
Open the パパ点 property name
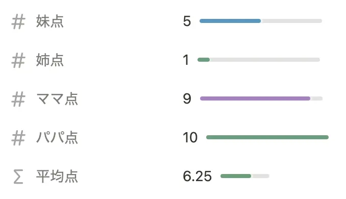click(x=57, y=138)
